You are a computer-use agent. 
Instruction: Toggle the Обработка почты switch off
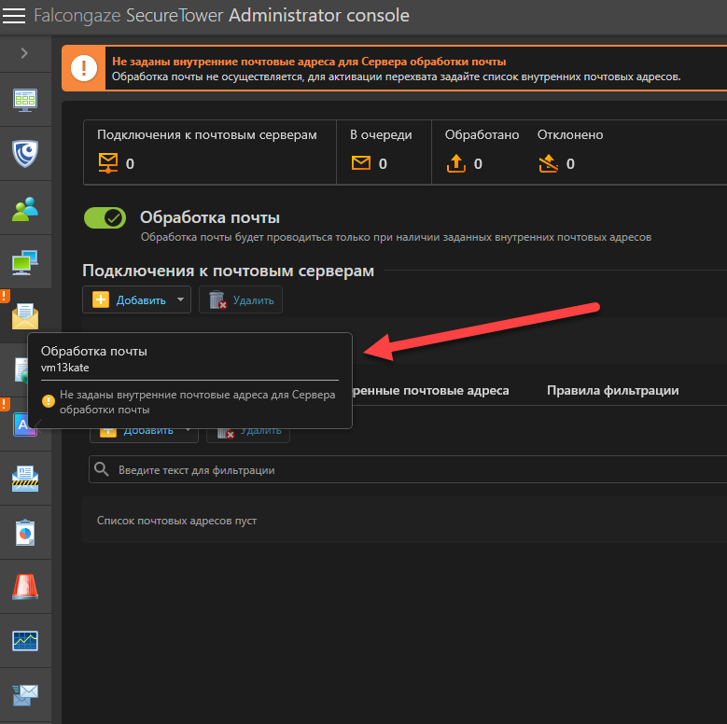pos(105,218)
